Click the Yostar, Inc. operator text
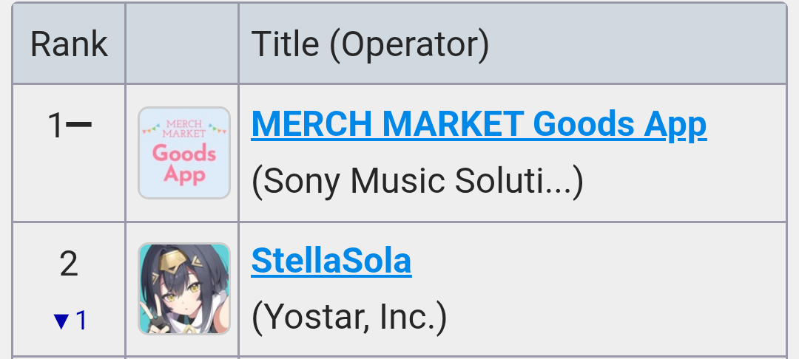799x359 pixels. tap(349, 318)
